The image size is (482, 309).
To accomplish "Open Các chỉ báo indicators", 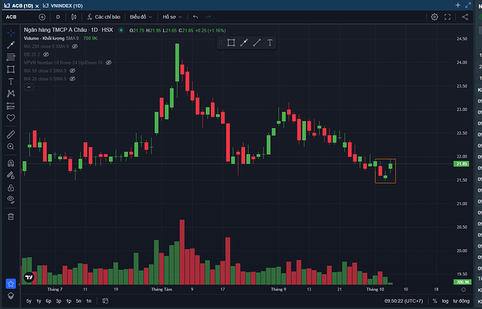I will click(103, 17).
